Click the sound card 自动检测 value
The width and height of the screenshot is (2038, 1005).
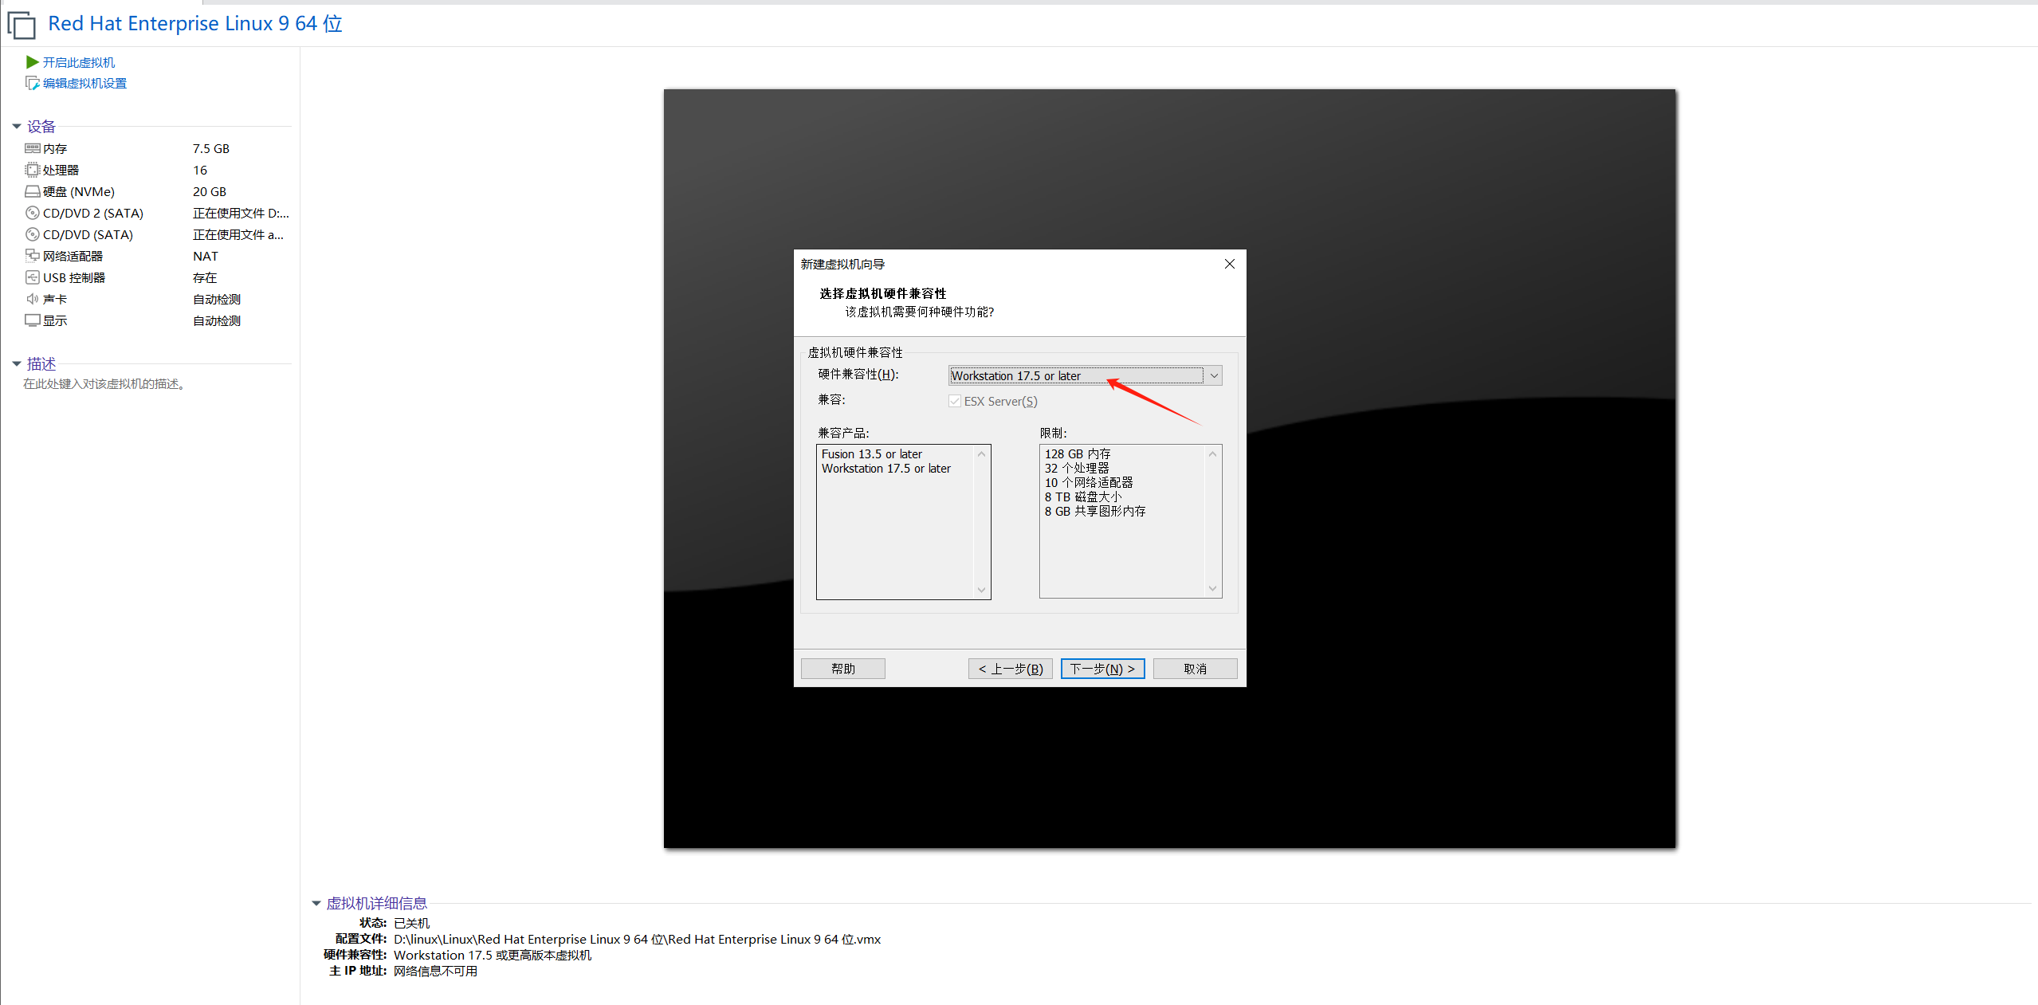(x=217, y=299)
